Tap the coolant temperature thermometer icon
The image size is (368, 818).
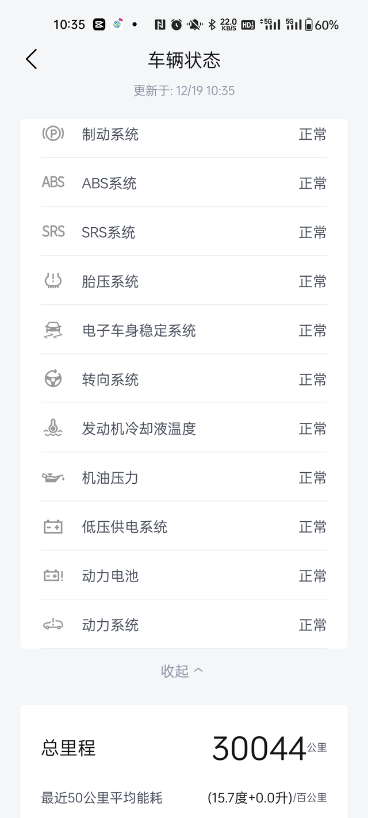click(x=53, y=428)
